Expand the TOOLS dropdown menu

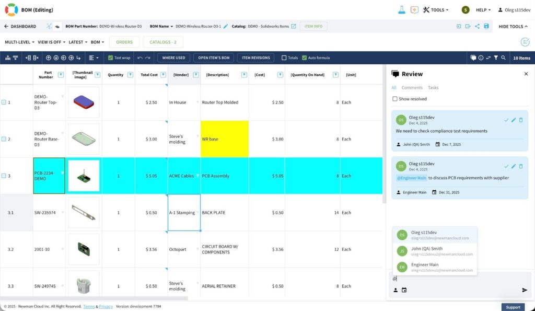436,10
